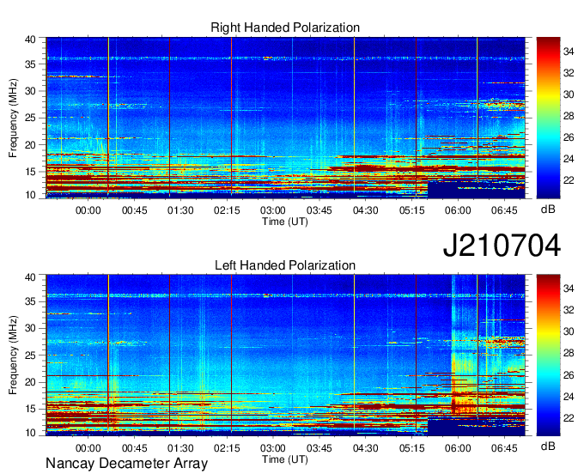Click the 15 MHz tick on Right Handed plot
584x474 pixels.
click(x=30, y=172)
